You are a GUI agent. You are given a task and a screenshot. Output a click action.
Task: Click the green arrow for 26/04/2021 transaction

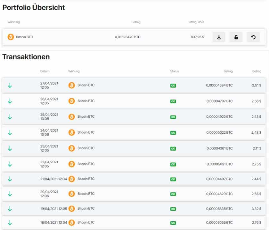pyautogui.click(x=10, y=101)
